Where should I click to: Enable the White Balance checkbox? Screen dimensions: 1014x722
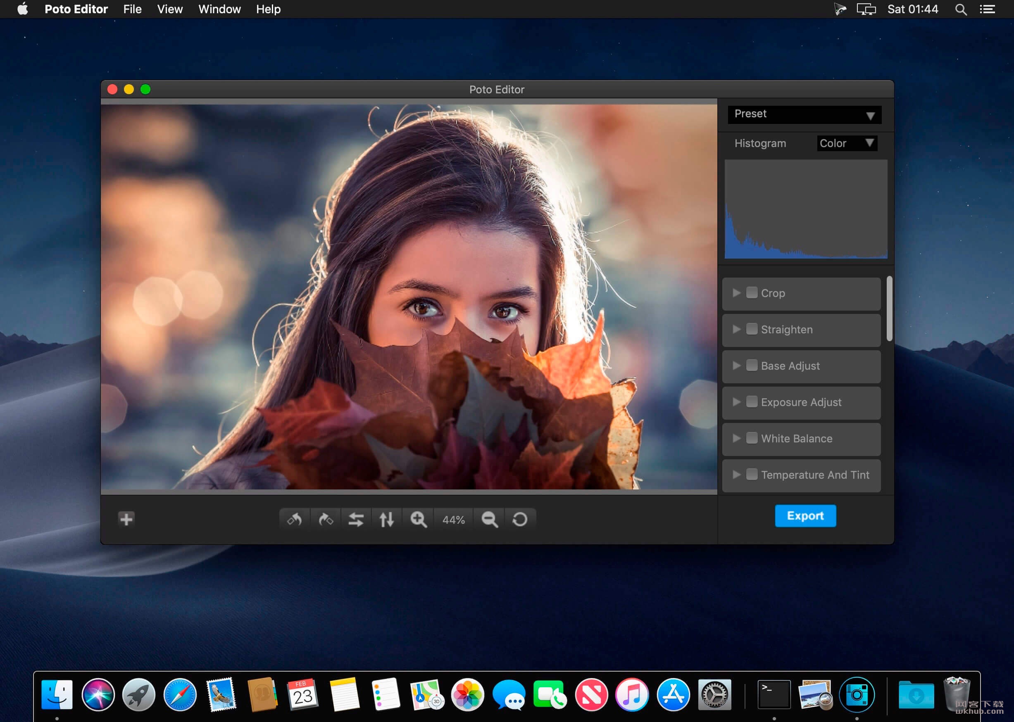[x=752, y=438]
